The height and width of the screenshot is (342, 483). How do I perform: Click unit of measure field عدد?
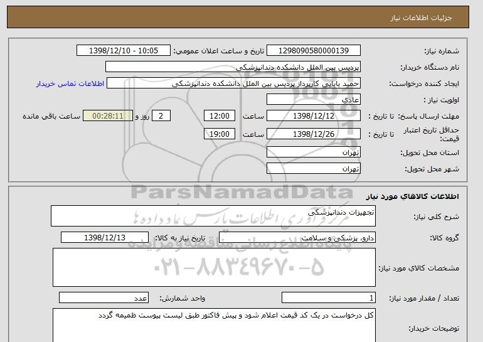pos(103,298)
